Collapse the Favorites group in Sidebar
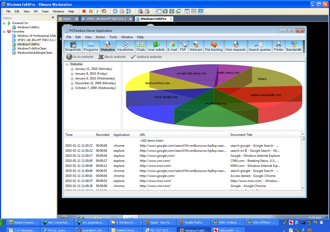Viewport: 330px width, 232px height. (x=4, y=32)
